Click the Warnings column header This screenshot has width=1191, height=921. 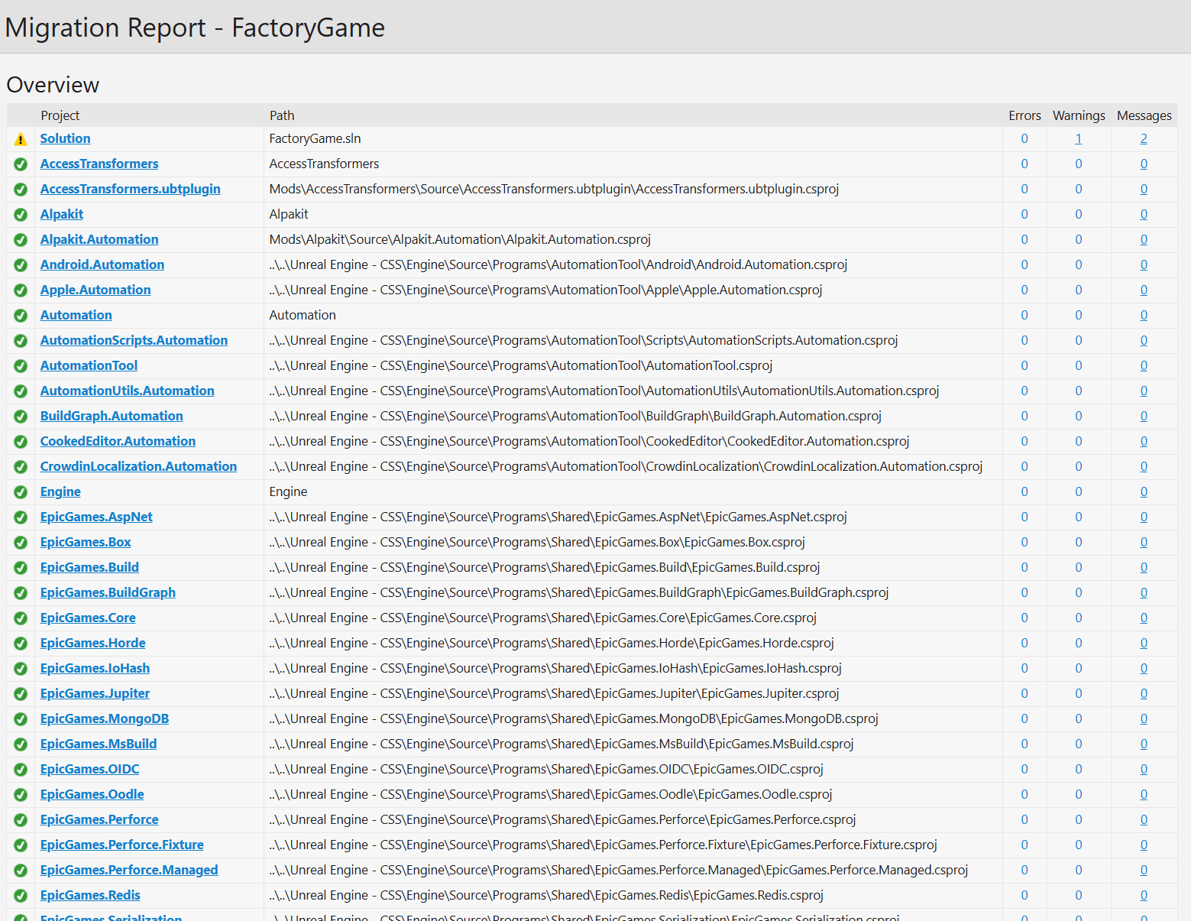coord(1079,115)
